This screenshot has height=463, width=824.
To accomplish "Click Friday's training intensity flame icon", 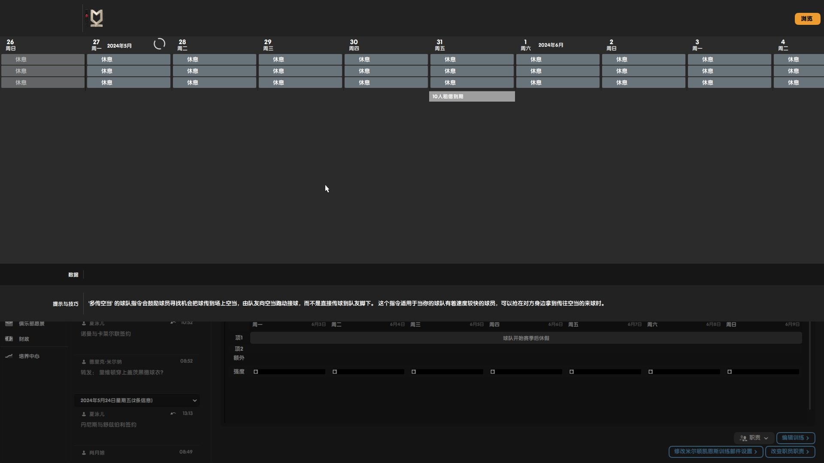I will [x=572, y=372].
